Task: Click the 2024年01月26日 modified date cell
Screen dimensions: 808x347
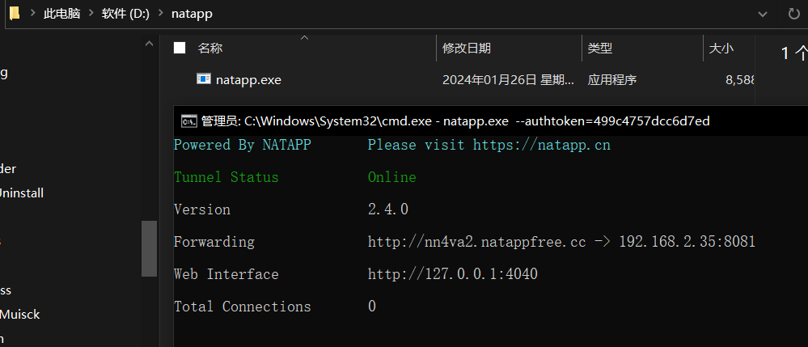Action: [x=508, y=80]
